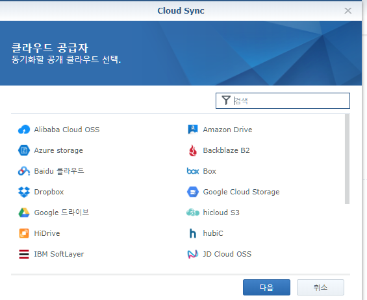The height and width of the screenshot is (300, 367).
Task: Select the Alibaba Cloud OSS icon
Action: (24, 130)
